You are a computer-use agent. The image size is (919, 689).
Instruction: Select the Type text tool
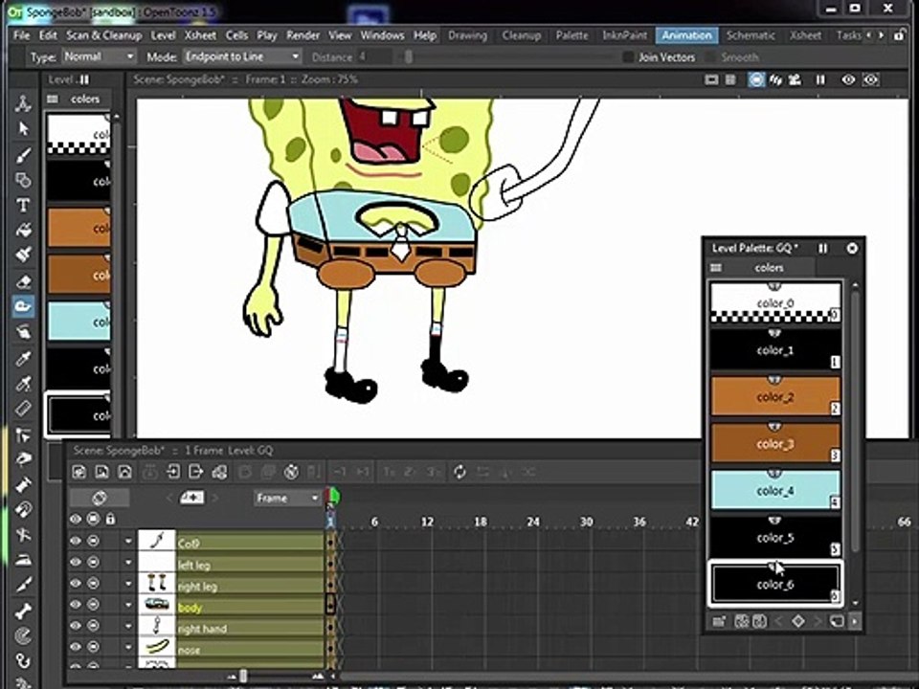coord(23,205)
